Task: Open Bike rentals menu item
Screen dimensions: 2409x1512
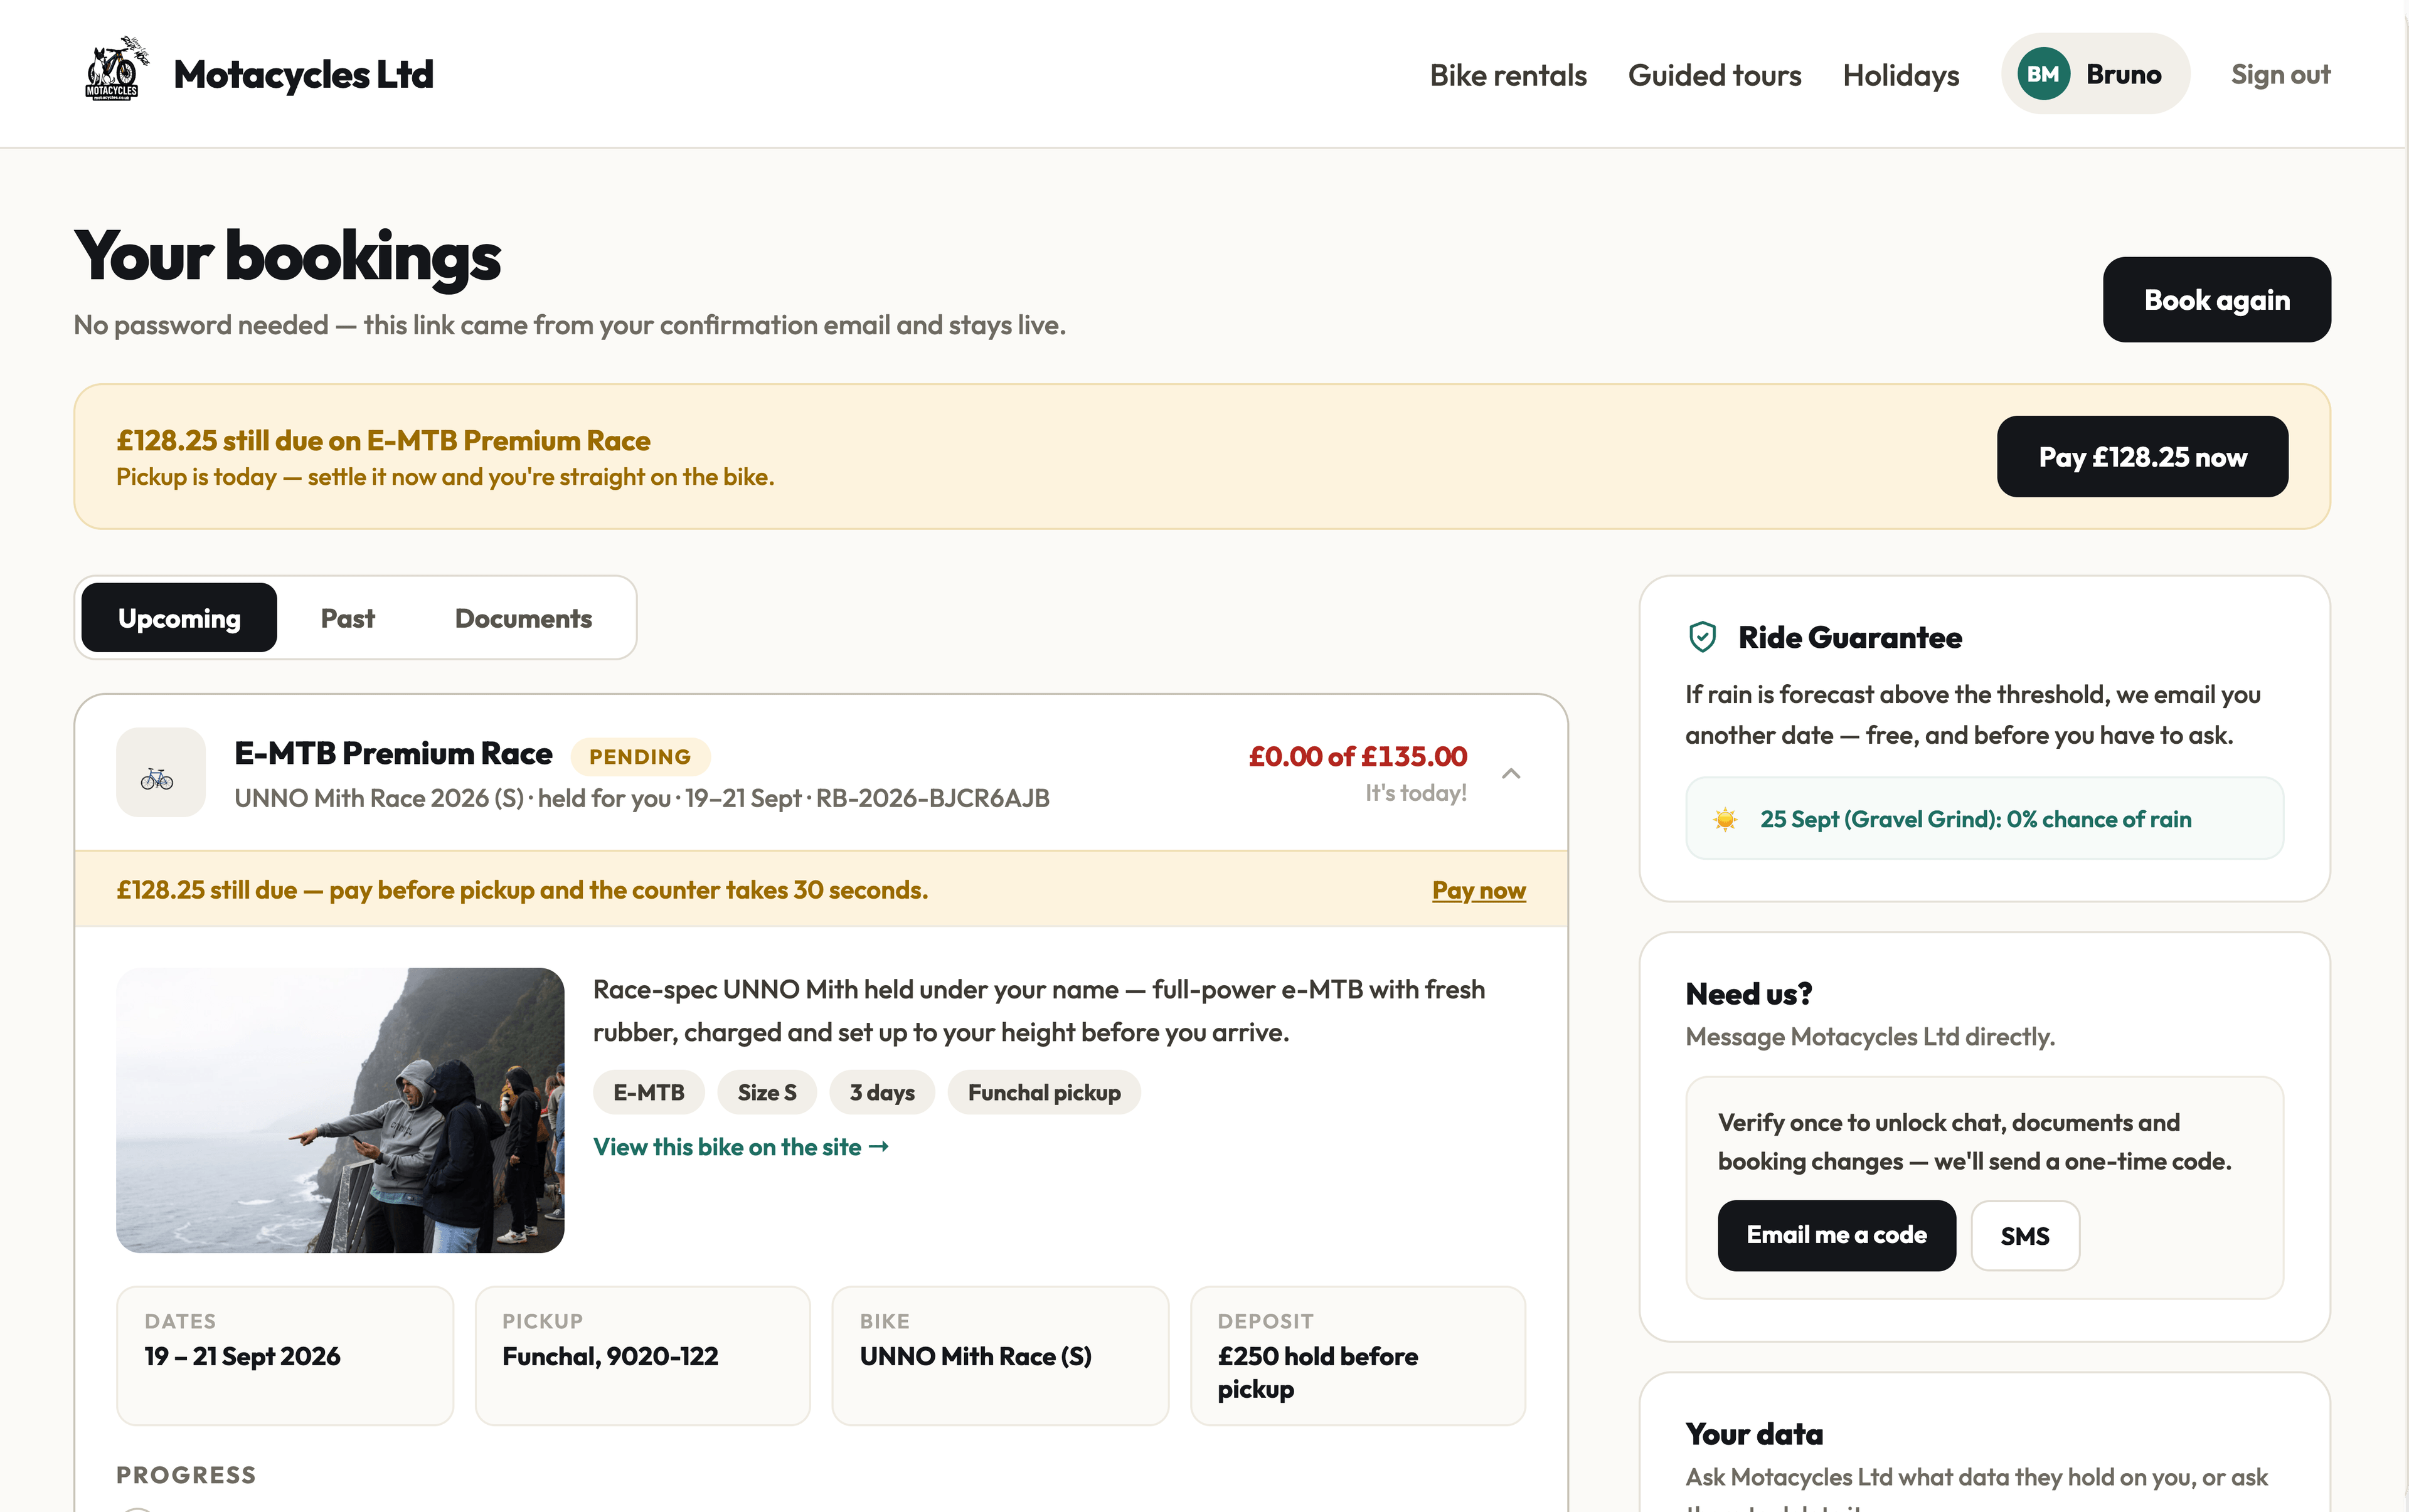Action: (1508, 75)
